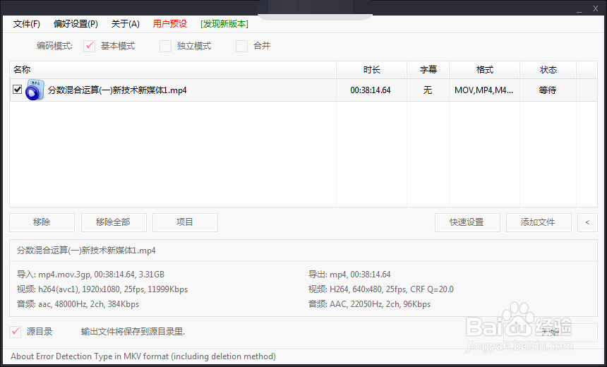Viewport: 607px width, 367px height.
Task: Click the 移除 button
Action: (42, 222)
